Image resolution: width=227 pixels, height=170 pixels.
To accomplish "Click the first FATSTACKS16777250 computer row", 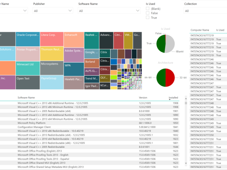I will pos(208,135).
